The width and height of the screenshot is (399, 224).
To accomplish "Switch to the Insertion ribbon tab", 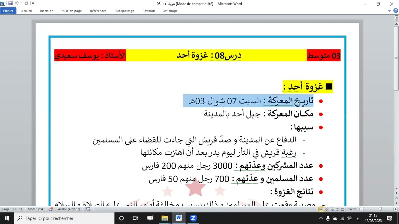I will tap(47, 11).
